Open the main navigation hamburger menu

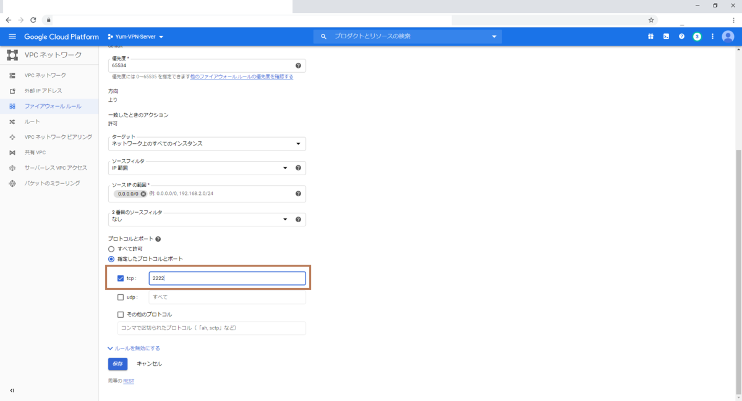(x=12, y=36)
